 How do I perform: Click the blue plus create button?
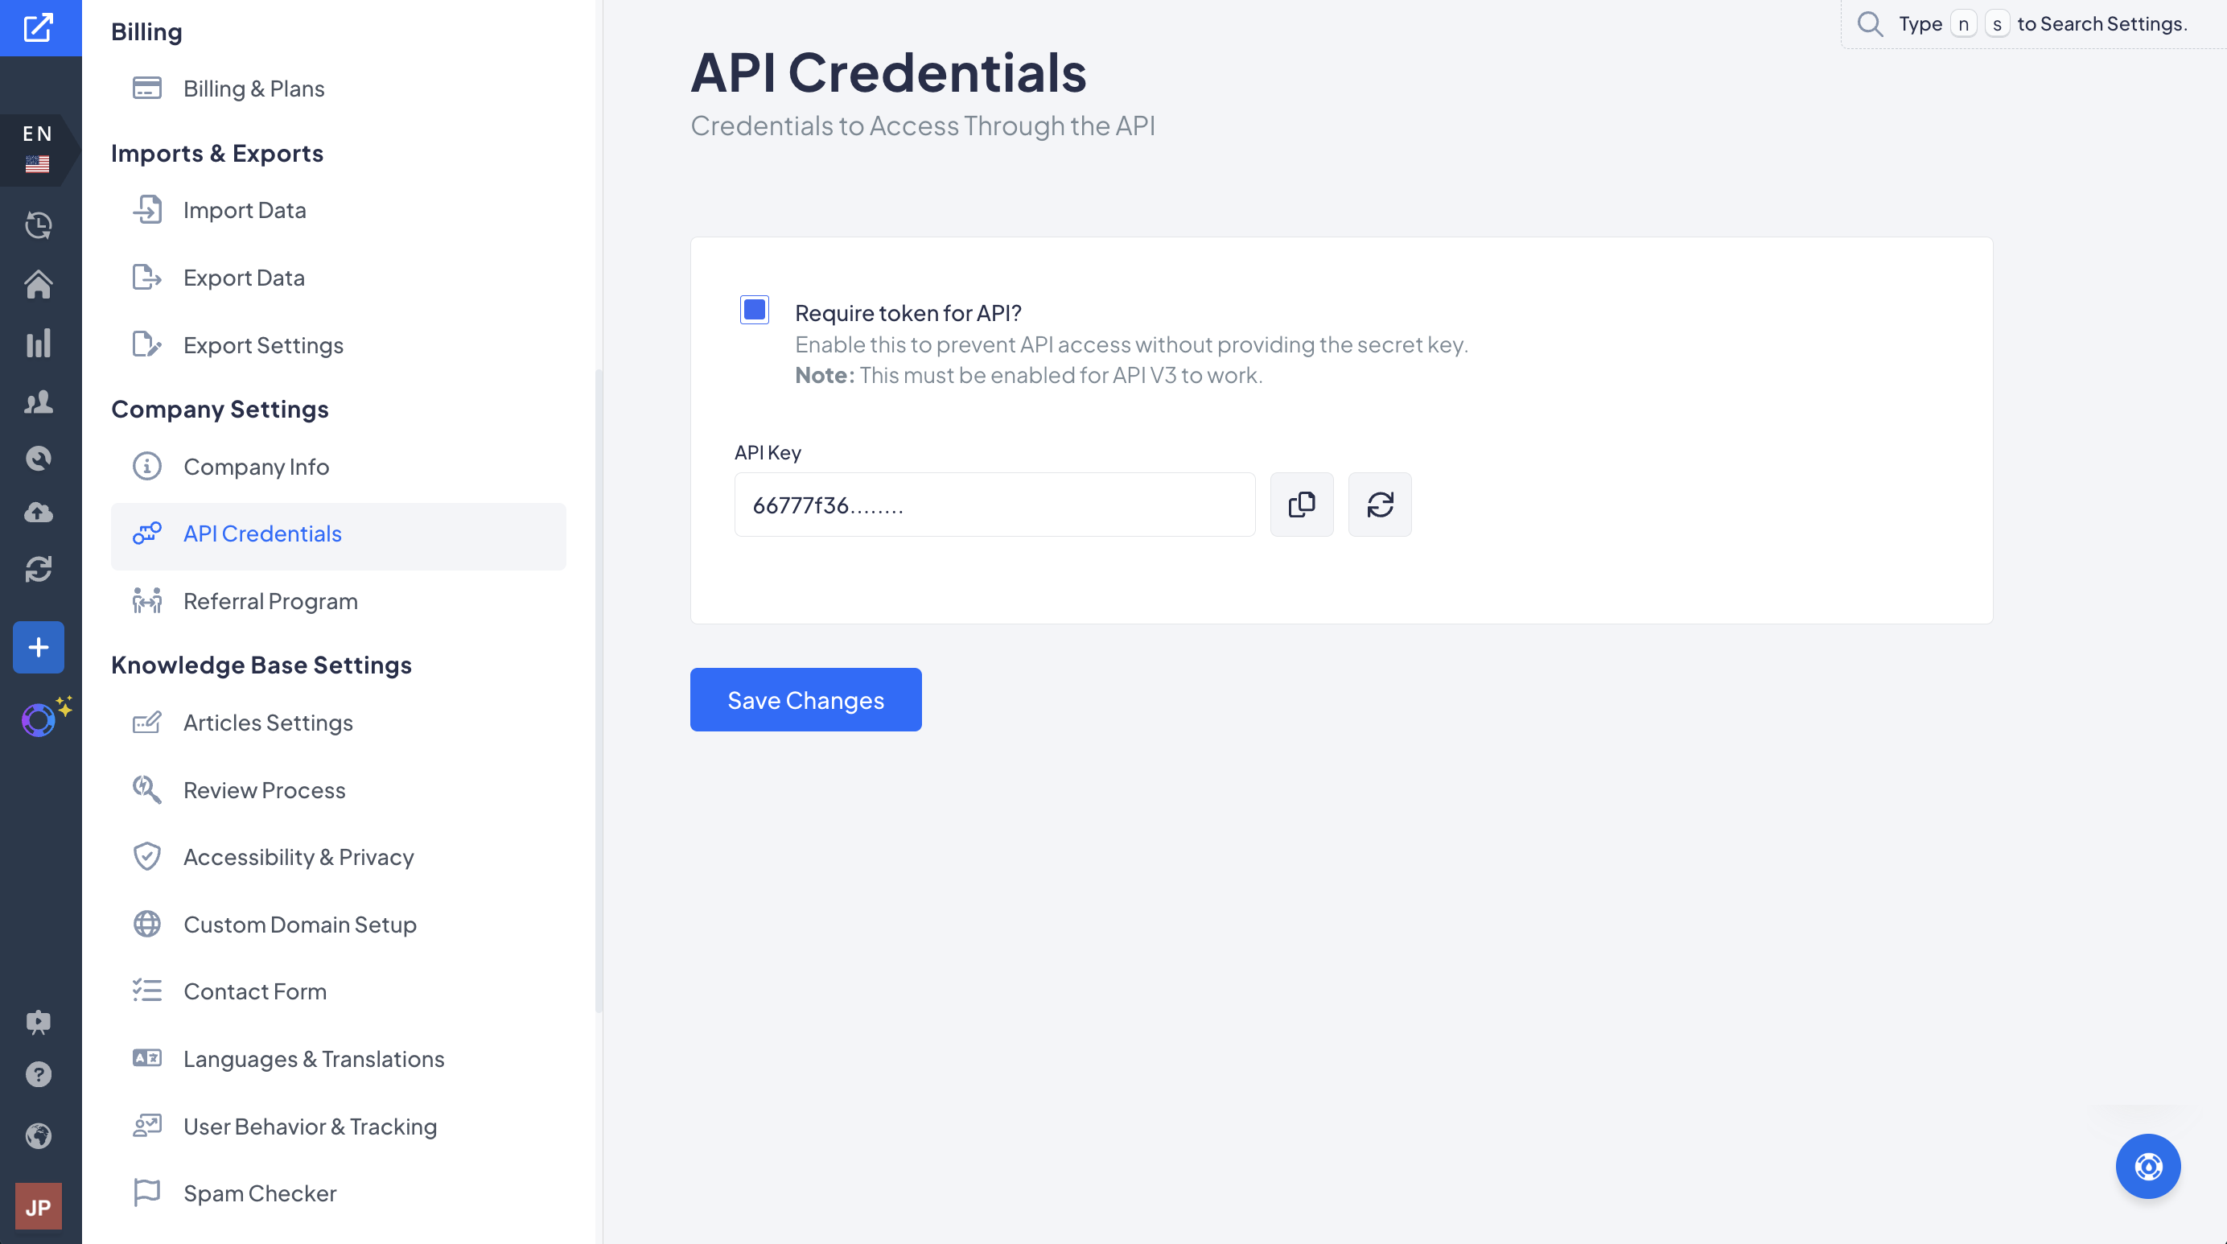[x=38, y=647]
